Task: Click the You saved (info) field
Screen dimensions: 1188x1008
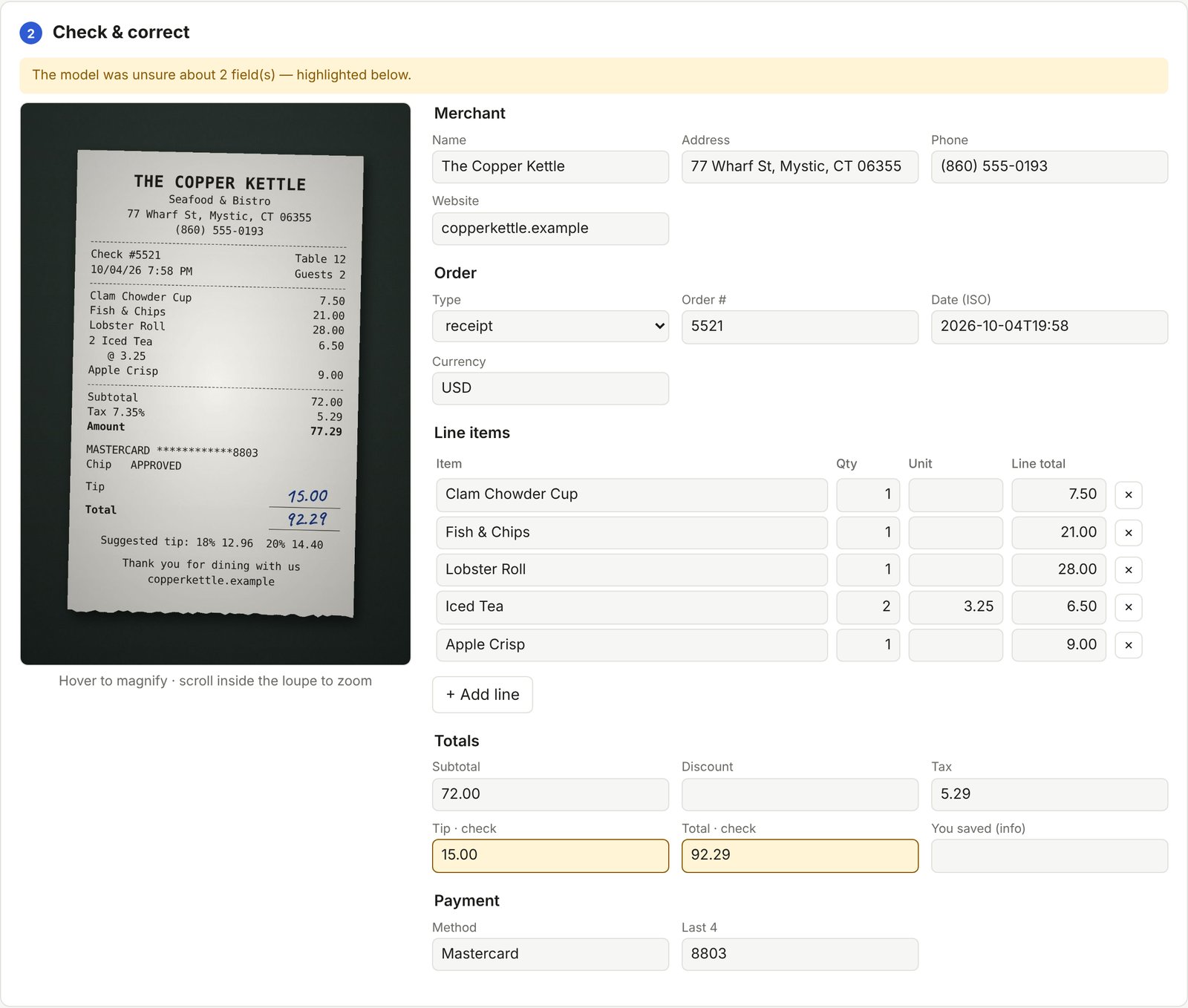Action: (x=1049, y=856)
